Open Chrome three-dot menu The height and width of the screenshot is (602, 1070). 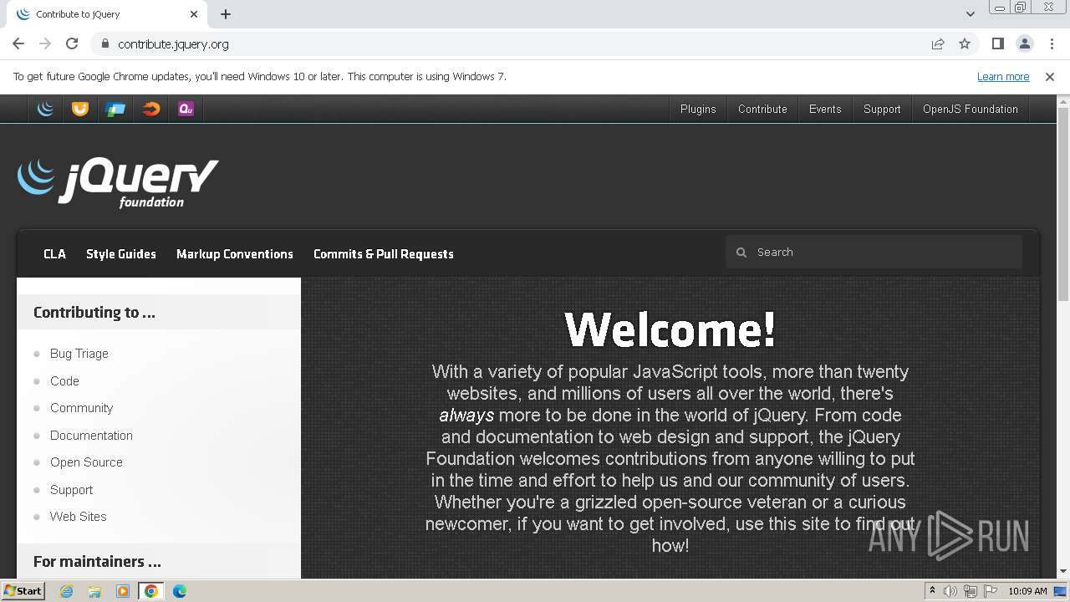click(1052, 44)
